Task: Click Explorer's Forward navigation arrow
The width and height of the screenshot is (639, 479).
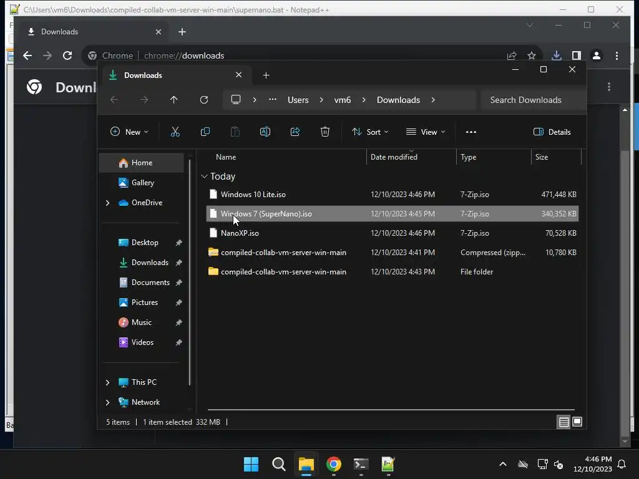Action: coord(144,100)
